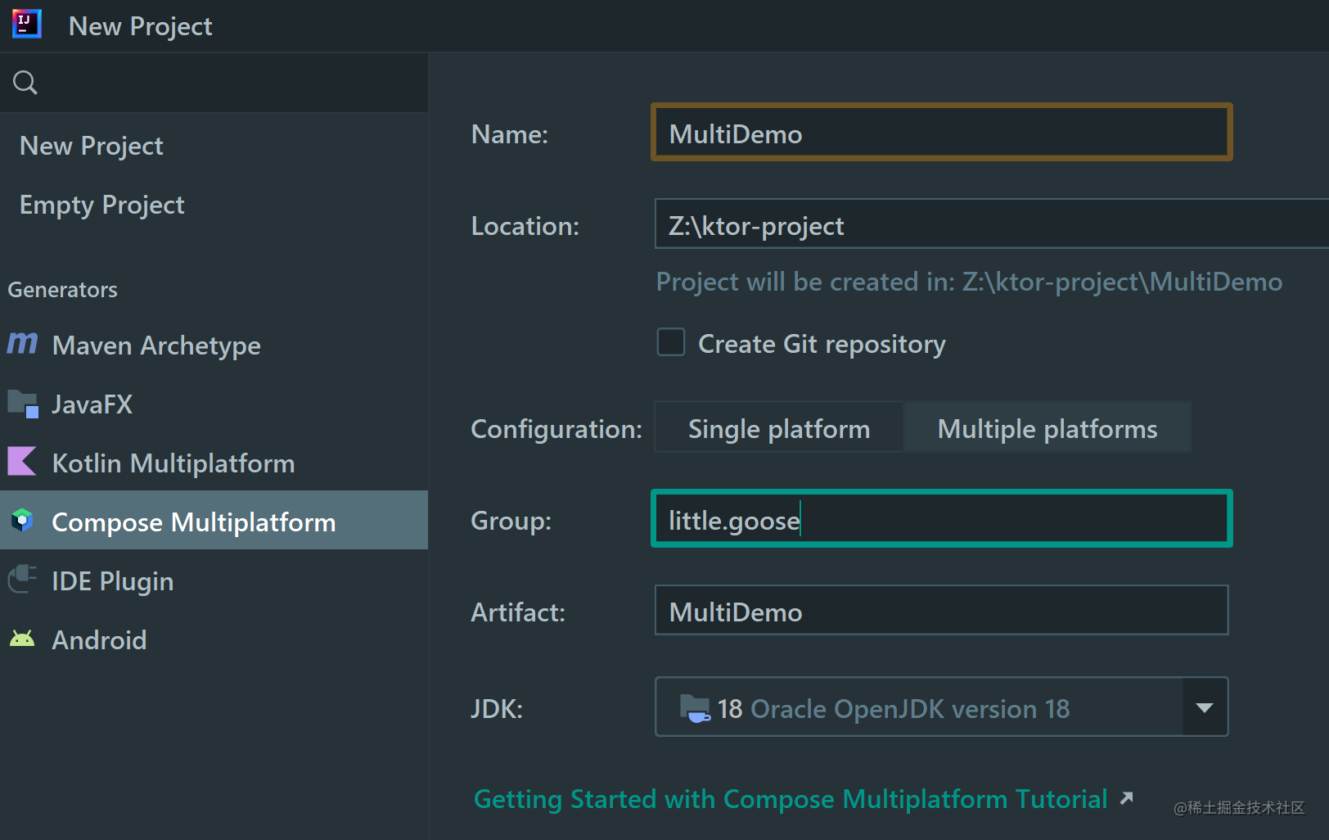The height and width of the screenshot is (840, 1329).
Task: Click the Kotlin Multiplatform icon
Action: 22,462
